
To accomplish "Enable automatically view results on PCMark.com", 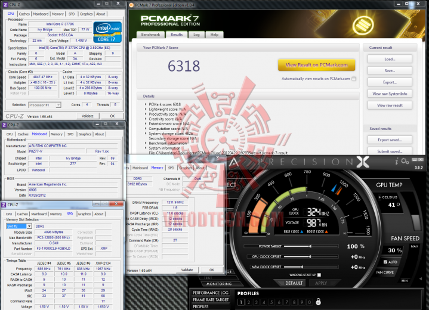I will point(354,79).
